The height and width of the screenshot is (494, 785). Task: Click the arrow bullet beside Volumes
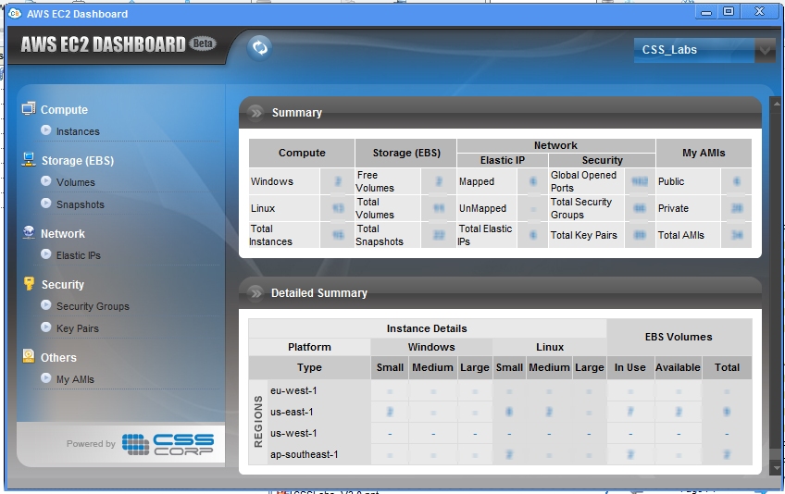coord(46,181)
